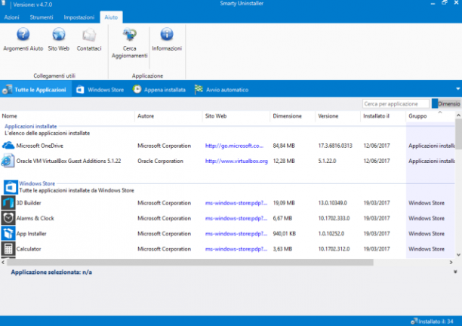
Task: Click app icon in title bar corner
Action: click(4, 3)
